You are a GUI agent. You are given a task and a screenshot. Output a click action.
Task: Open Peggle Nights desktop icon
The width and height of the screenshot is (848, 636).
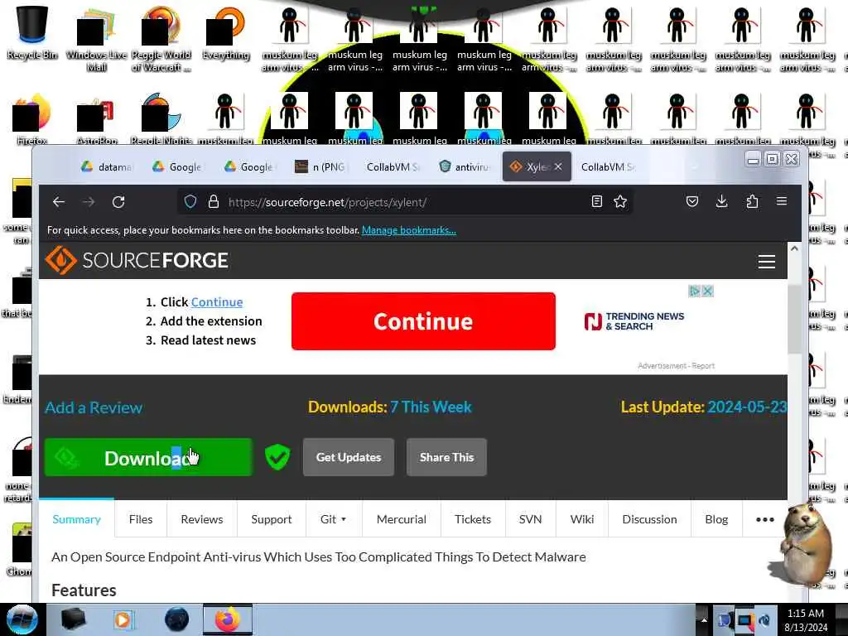pos(161,119)
